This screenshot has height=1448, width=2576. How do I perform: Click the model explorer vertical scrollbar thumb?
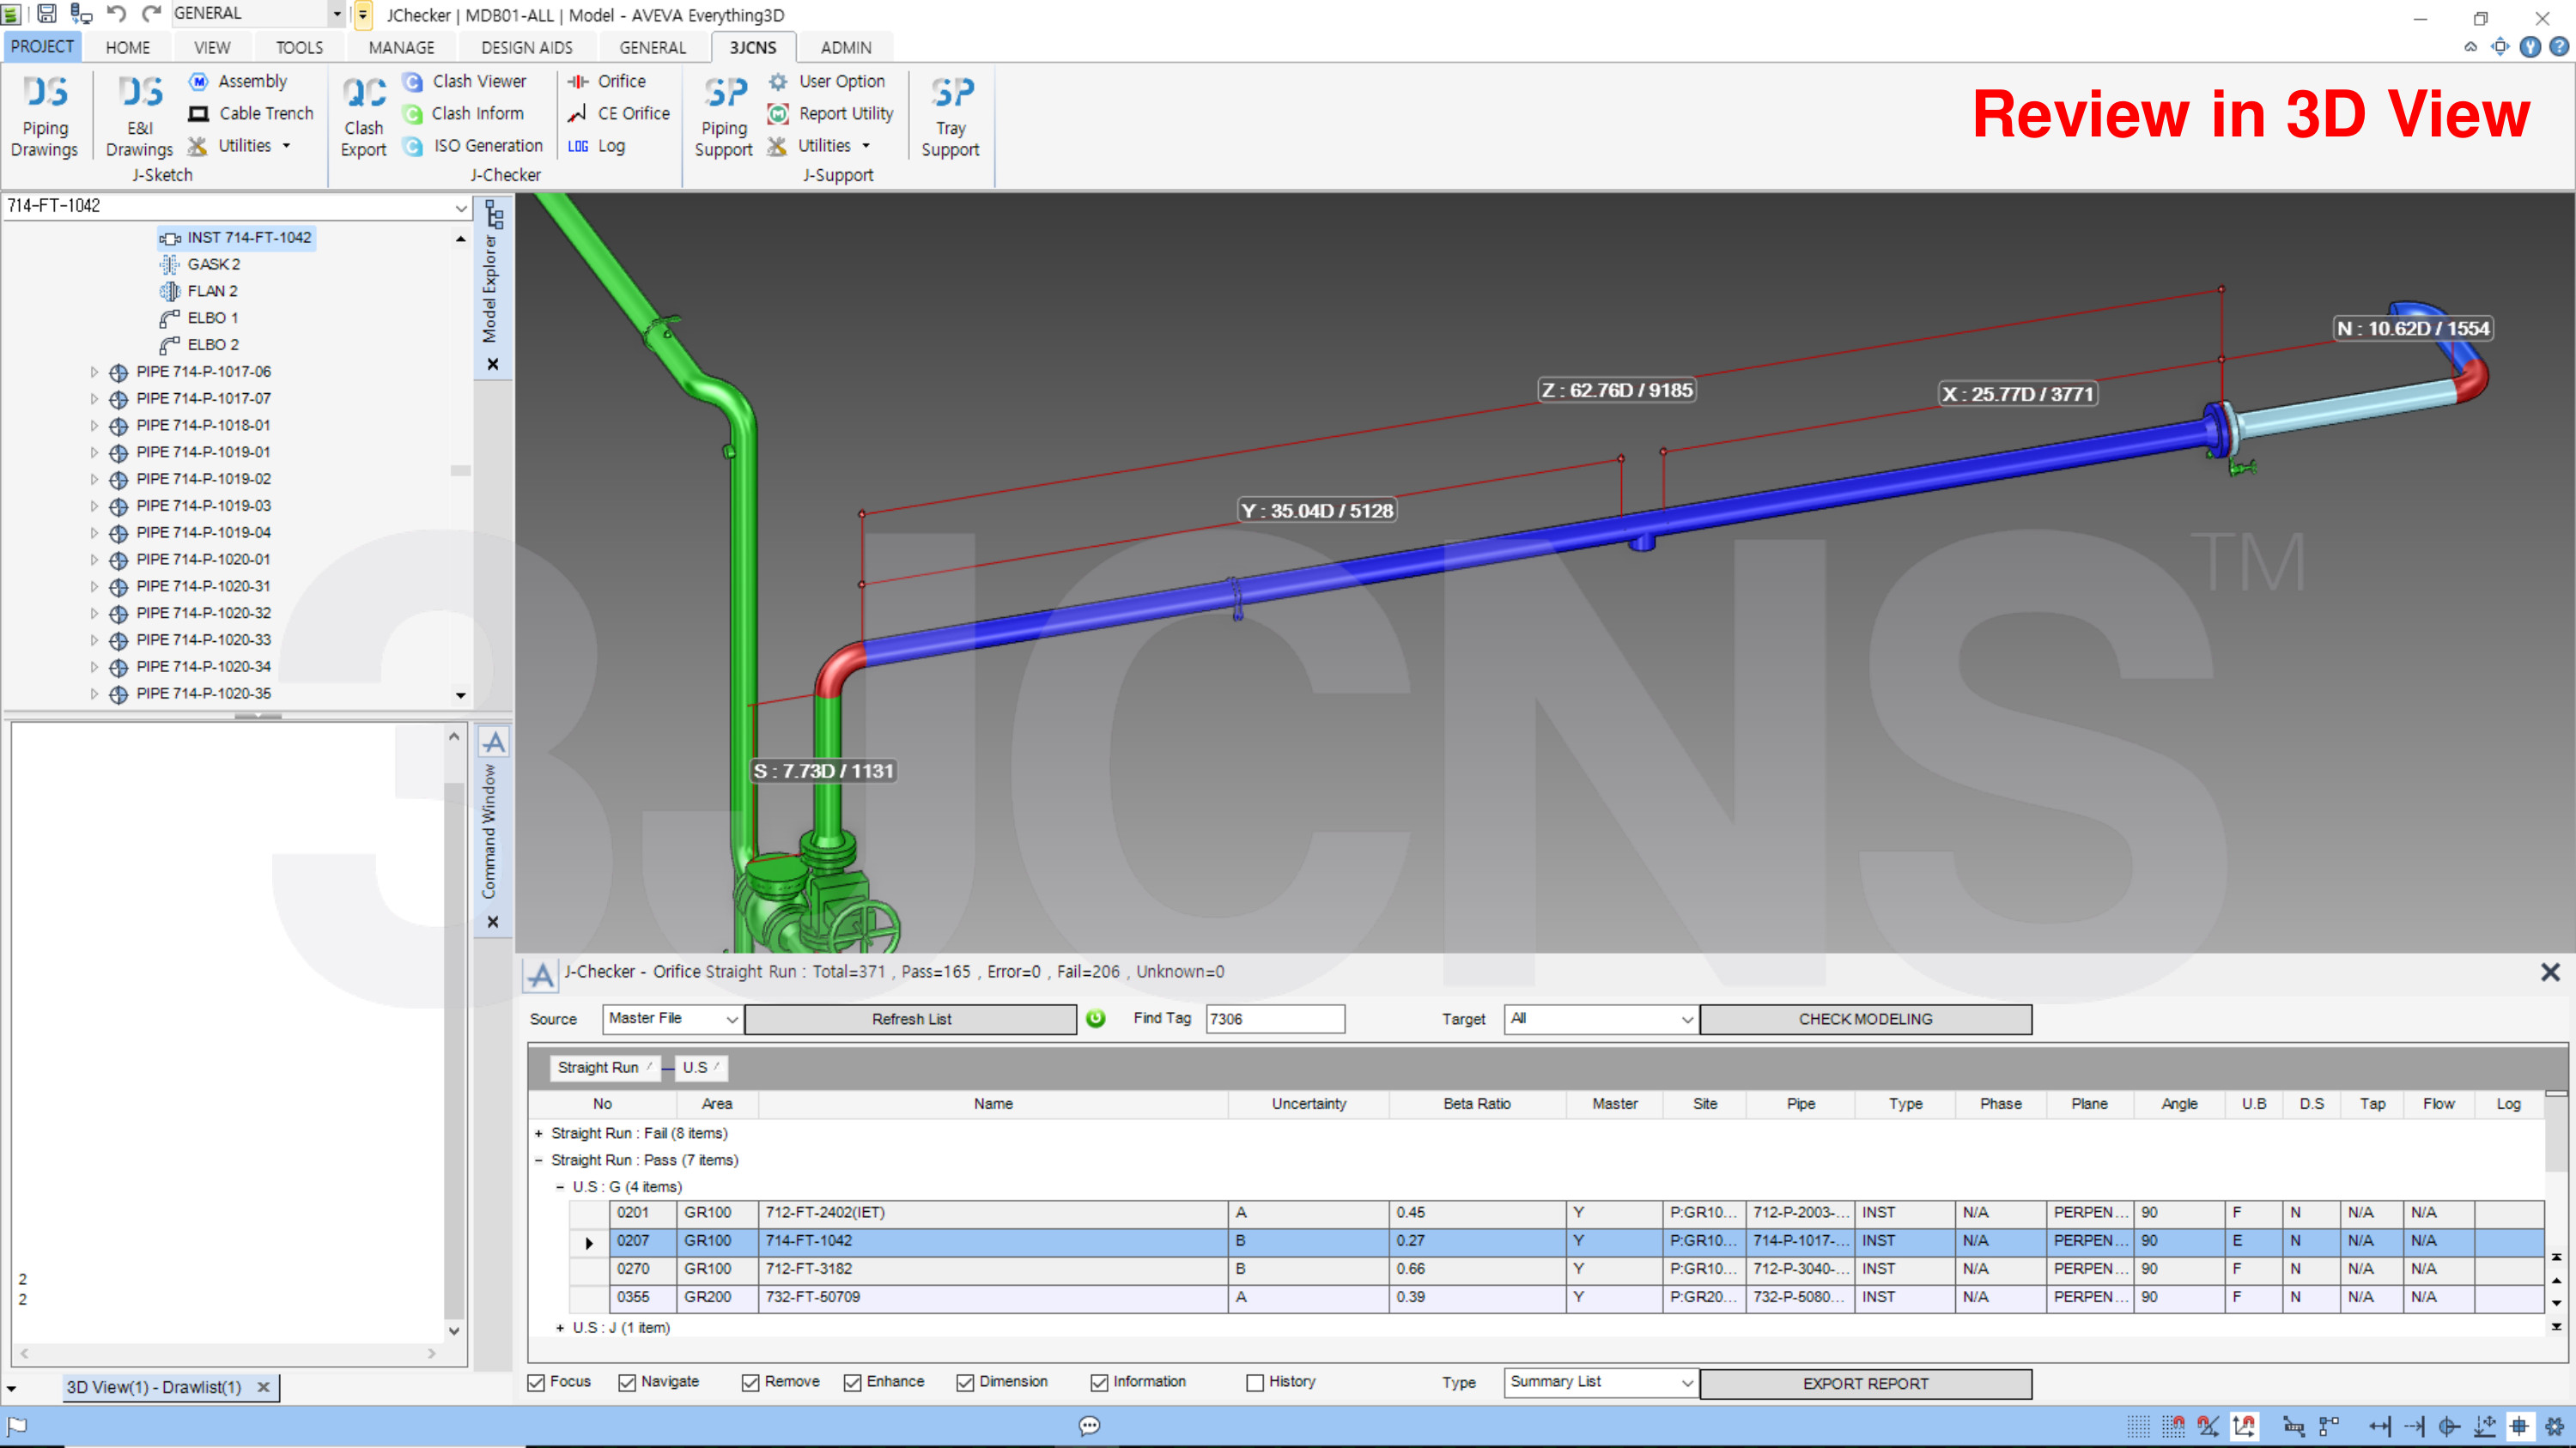(460, 470)
